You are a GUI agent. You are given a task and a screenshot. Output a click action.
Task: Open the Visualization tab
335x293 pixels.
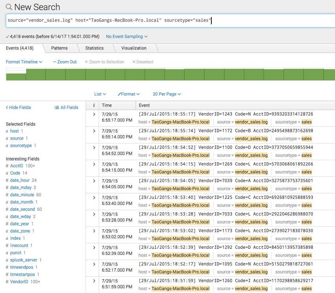point(134,48)
